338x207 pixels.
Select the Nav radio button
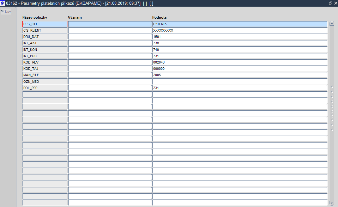pyautogui.click(x=3, y=11)
